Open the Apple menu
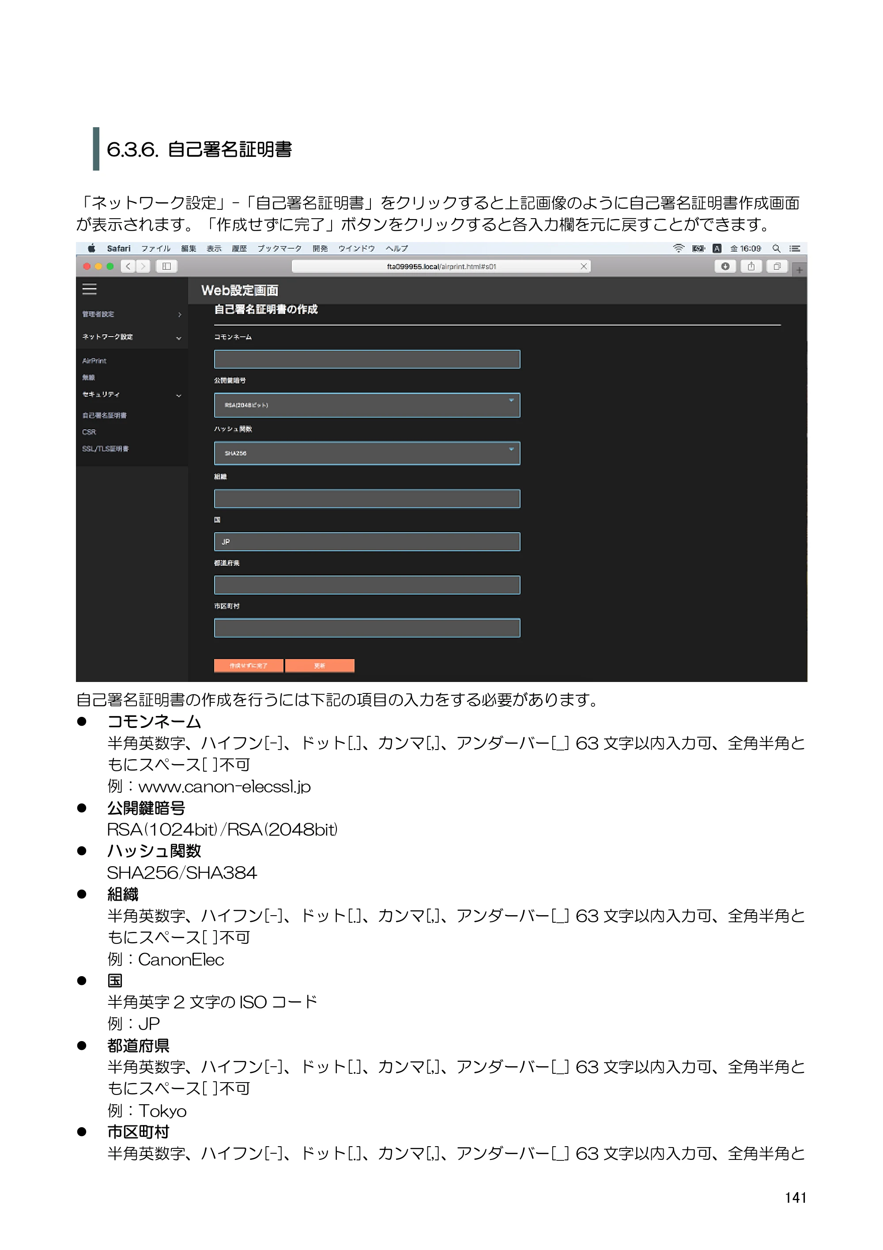883x1250 pixels. pyautogui.click(x=92, y=248)
